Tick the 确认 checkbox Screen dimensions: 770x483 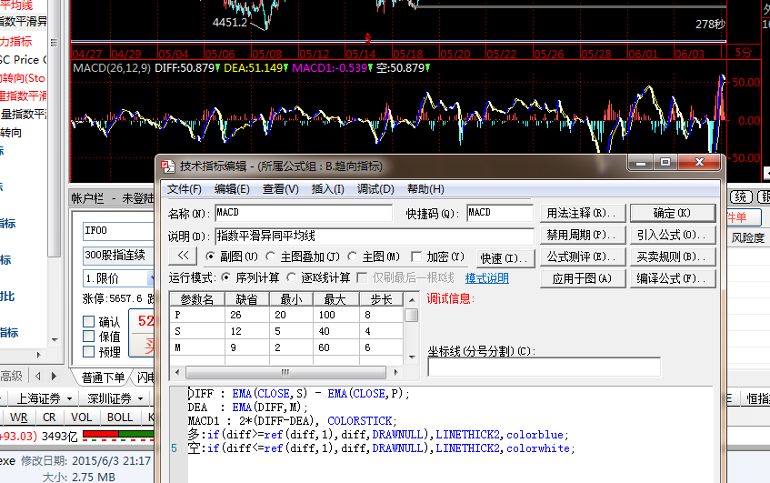coord(89,322)
